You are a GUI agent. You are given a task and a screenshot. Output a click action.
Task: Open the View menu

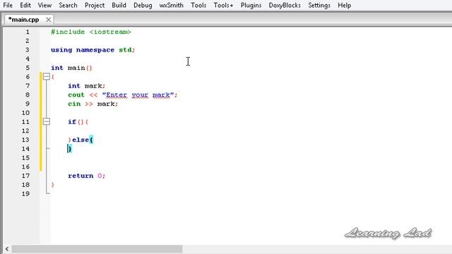[x=44, y=5]
